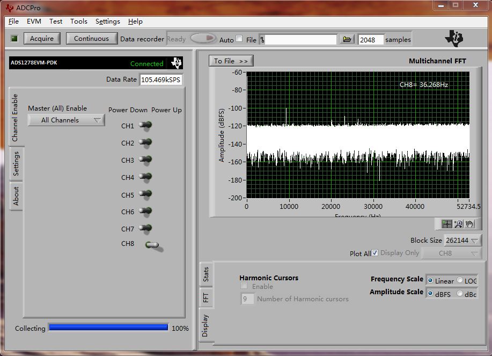The image size is (492, 356).
Task: Click the To File >> button
Action: tap(231, 61)
